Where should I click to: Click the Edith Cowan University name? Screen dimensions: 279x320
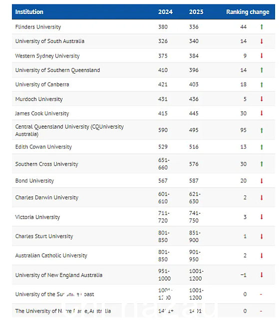click(x=43, y=147)
